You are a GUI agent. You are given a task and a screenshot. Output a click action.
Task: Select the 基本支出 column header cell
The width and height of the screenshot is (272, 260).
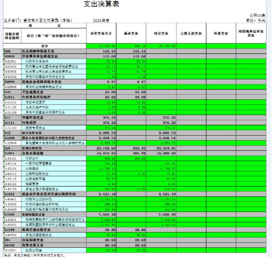pos(131,33)
